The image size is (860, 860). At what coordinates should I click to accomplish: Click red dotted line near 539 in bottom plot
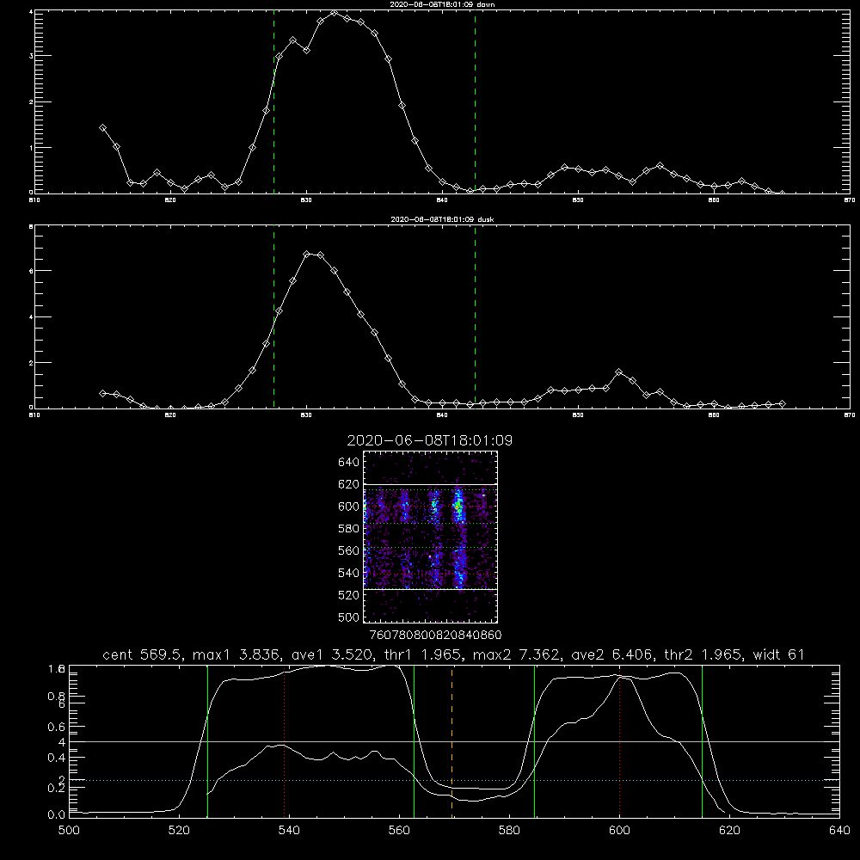pyautogui.click(x=284, y=740)
